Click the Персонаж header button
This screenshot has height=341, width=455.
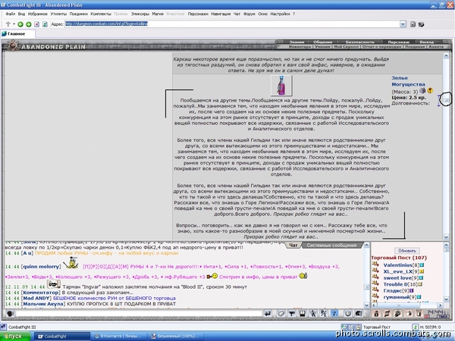click(x=398, y=42)
